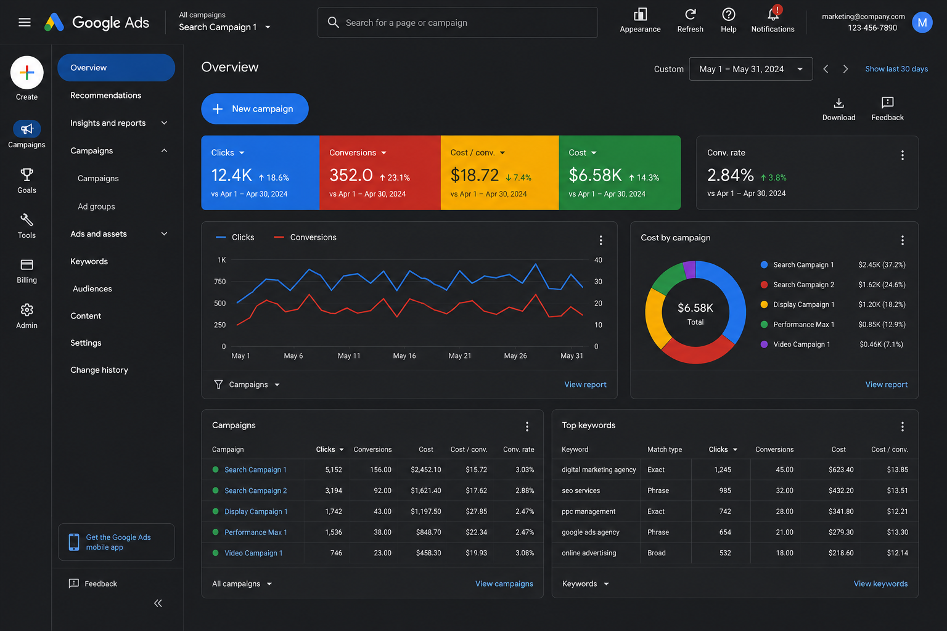Open All campaigns dropdown under table
The image size is (947, 631).
[x=242, y=584]
